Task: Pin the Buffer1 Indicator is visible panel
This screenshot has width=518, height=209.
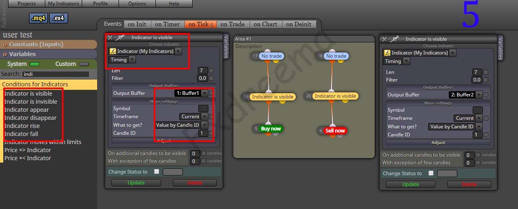Action: tap(120, 38)
